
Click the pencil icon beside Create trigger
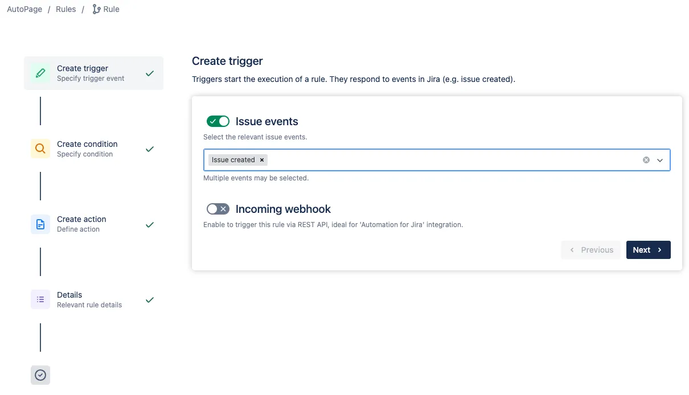[x=40, y=73]
